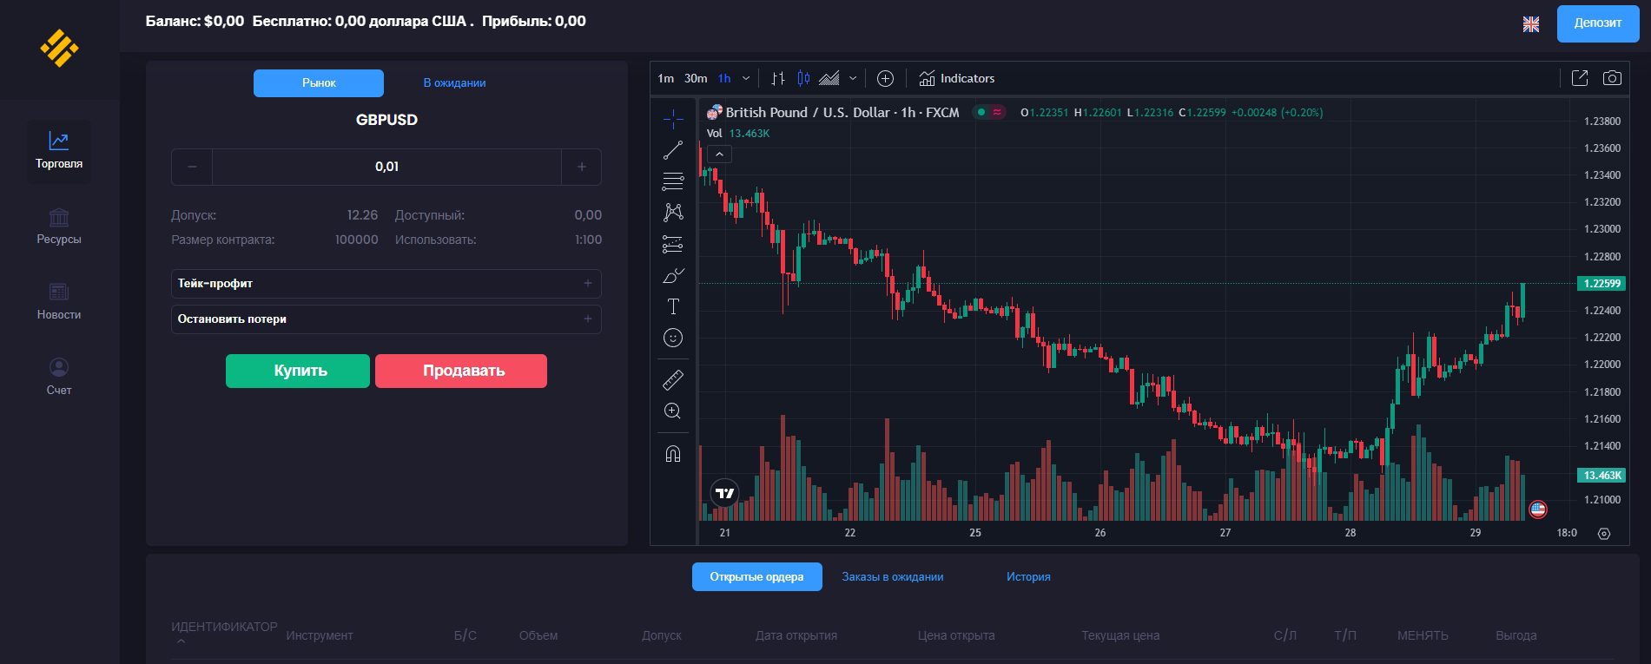This screenshot has width=1651, height=664.
Task: Select the trend line drawing tool
Action: point(673,150)
